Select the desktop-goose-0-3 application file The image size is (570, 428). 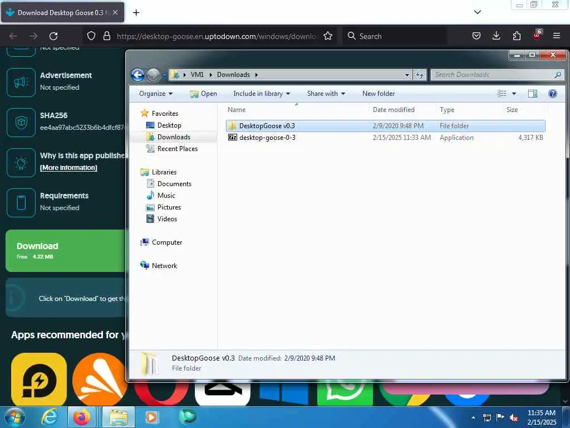(x=385, y=138)
